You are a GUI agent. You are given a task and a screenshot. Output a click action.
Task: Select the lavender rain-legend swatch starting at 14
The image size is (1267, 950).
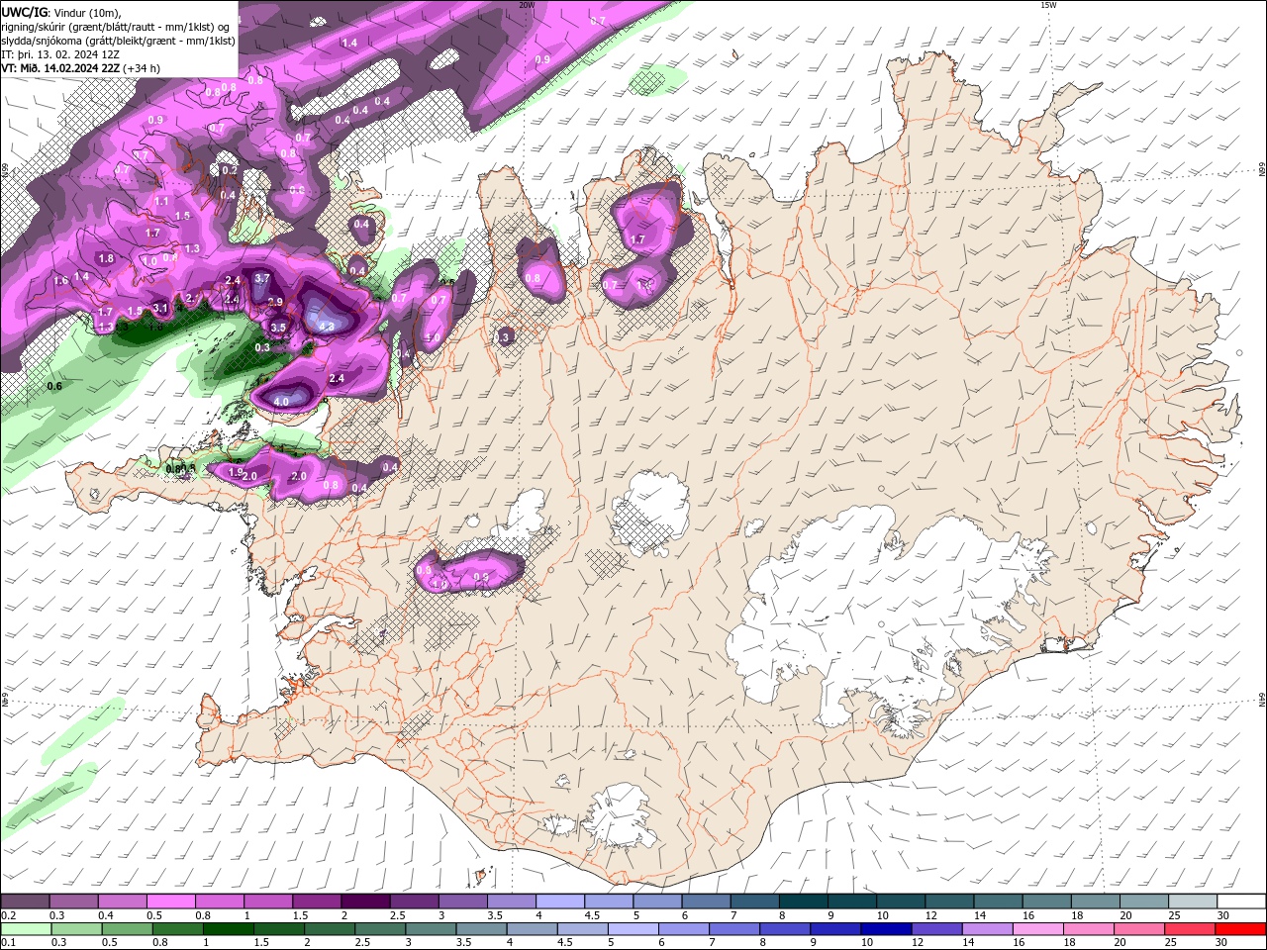click(987, 929)
